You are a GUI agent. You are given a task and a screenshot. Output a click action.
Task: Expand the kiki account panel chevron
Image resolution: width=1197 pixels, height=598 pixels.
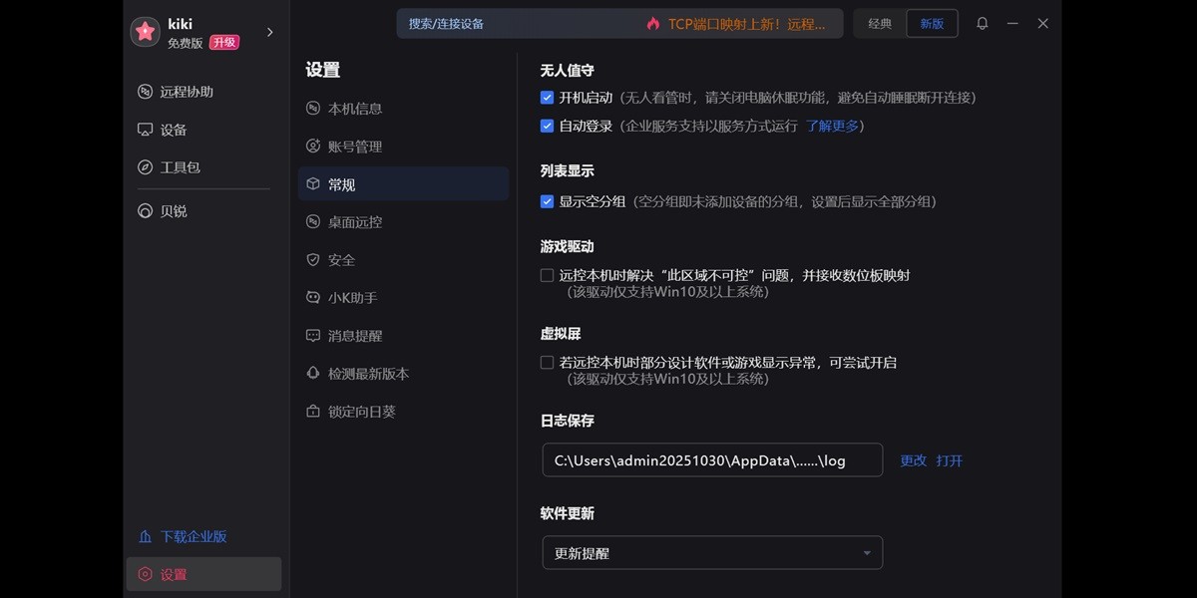(269, 30)
